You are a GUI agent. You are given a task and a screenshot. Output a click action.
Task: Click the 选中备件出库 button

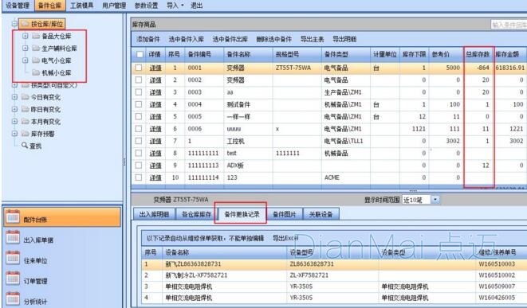(x=230, y=39)
